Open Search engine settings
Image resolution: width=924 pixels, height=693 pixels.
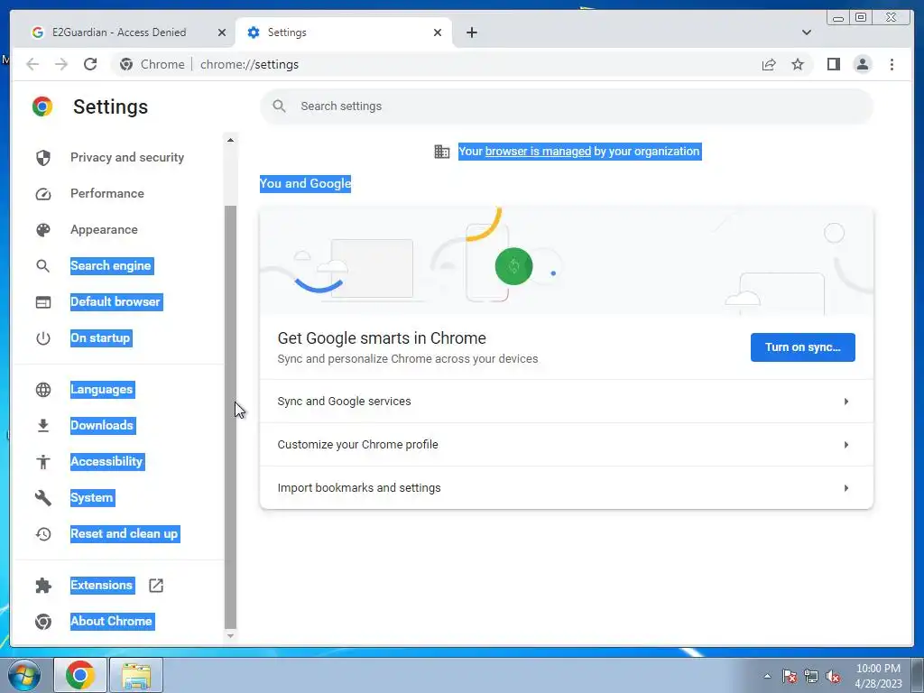click(111, 266)
